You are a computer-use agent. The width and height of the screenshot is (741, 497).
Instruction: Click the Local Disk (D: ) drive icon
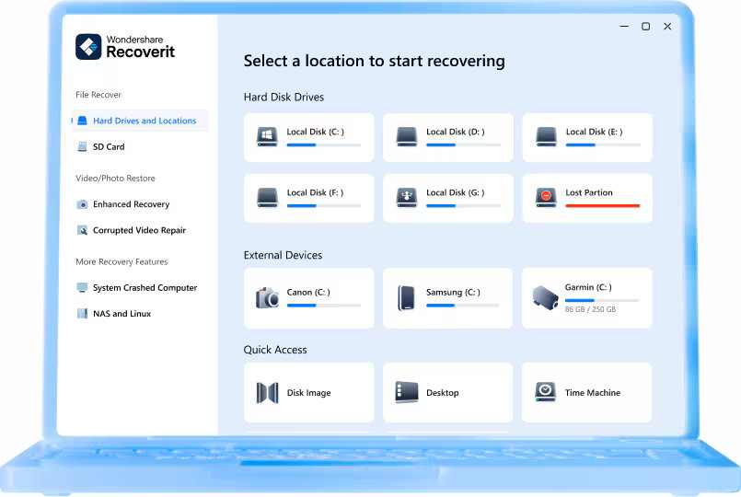click(x=407, y=136)
